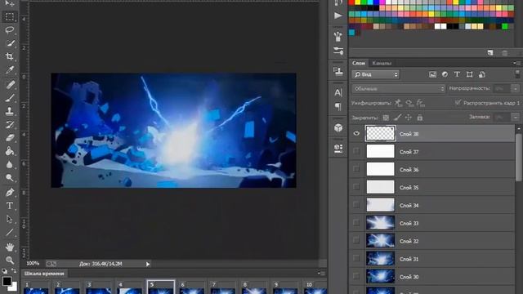Show layer Слой 33 visibility box
The height and width of the screenshot is (294, 523).
[356, 223]
